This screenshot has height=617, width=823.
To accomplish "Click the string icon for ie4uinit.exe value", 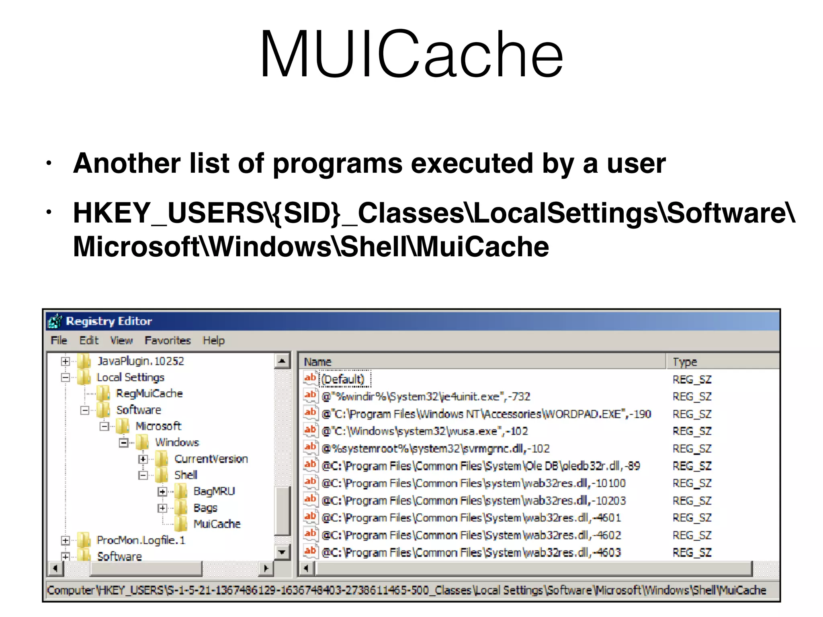I will pos(311,396).
